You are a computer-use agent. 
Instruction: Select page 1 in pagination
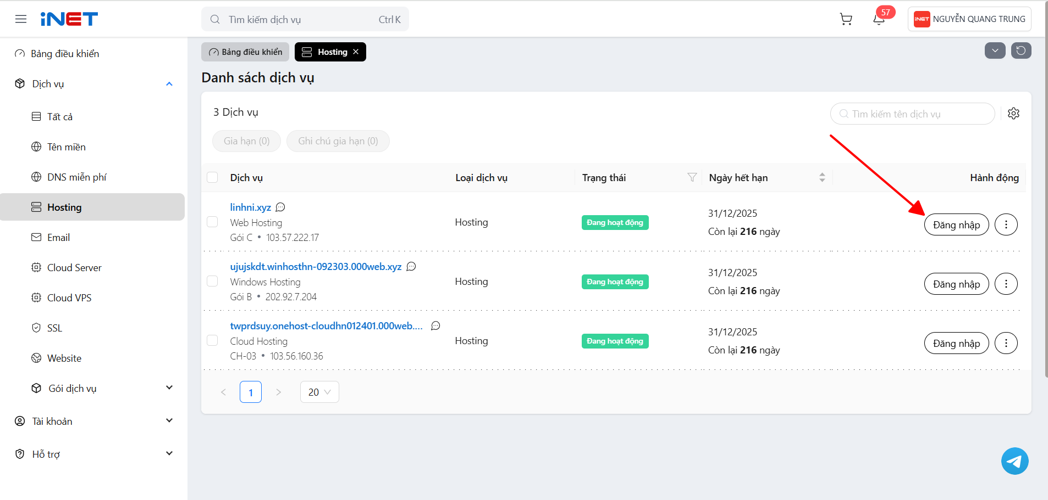pos(251,392)
